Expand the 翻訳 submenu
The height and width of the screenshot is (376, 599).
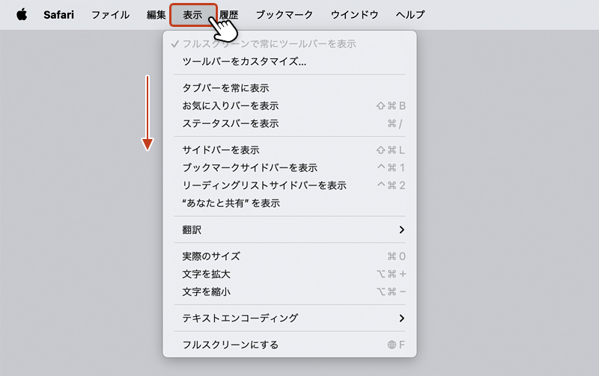point(290,229)
